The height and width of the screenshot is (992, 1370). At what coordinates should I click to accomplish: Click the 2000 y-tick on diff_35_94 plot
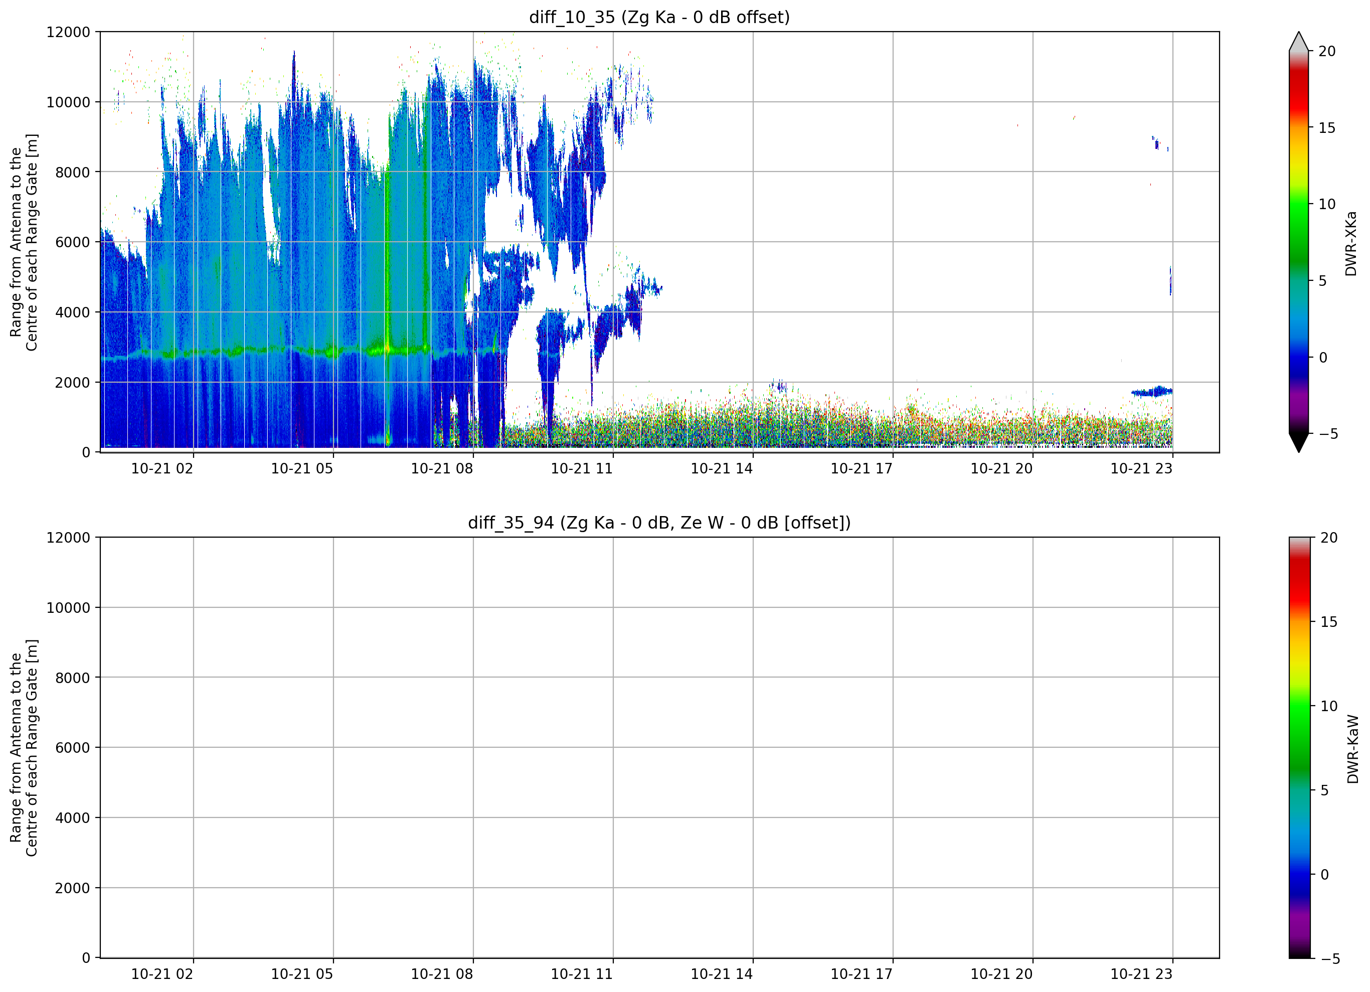[x=73, y=888]
